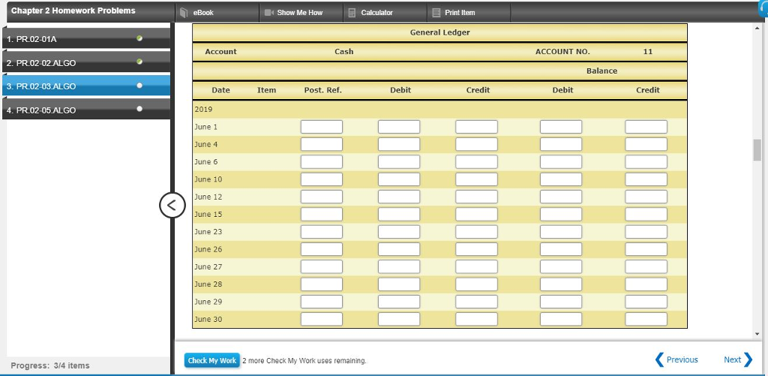Image resolution: width=768 pixels, height=376 pixels.
Task: Click June 29 Balance Debit field
Action: (x=561, y=302)
